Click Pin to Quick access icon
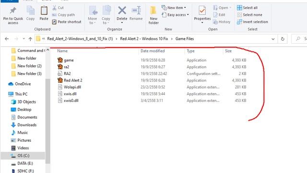307x173 pixels. (x=13, y=11)
